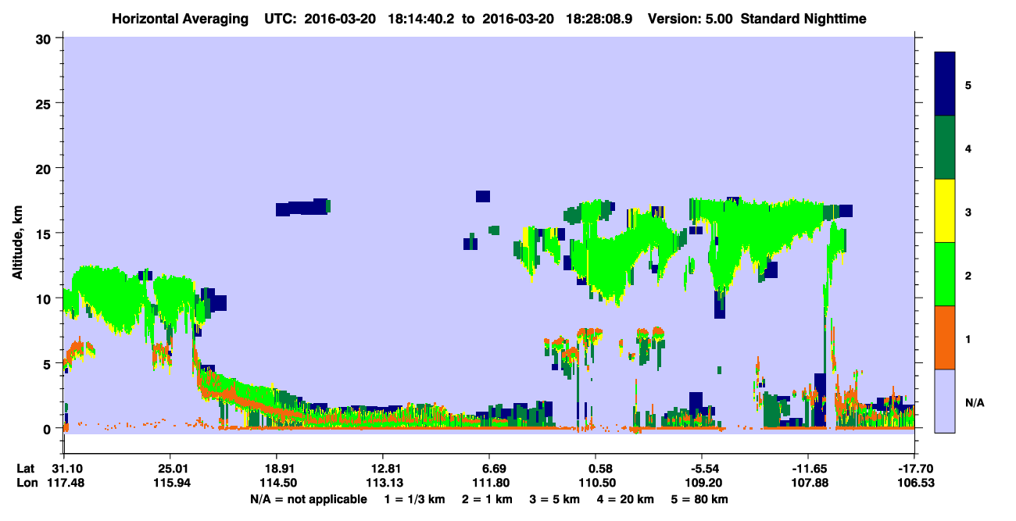The height and width of the screenshot is (521, 1016).
Task: Click legend text '5 = 80 km'
Action: [701, 498]
